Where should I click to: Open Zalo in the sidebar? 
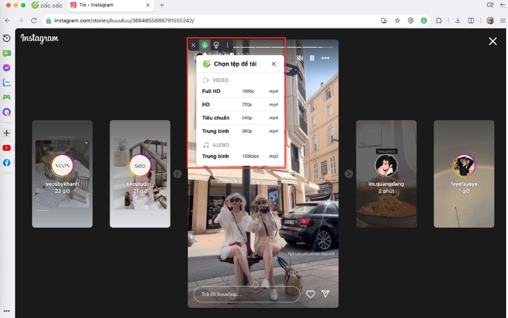click(6, 83)
